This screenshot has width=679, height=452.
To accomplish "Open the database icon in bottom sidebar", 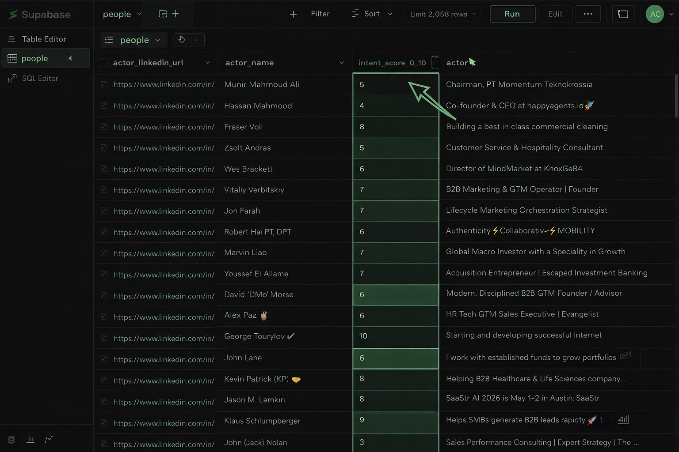I will (x=11, y=439).
